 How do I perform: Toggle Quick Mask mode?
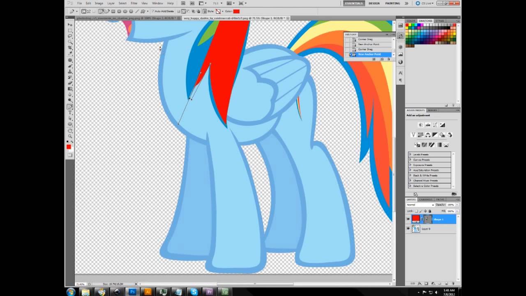pos(70,155)
